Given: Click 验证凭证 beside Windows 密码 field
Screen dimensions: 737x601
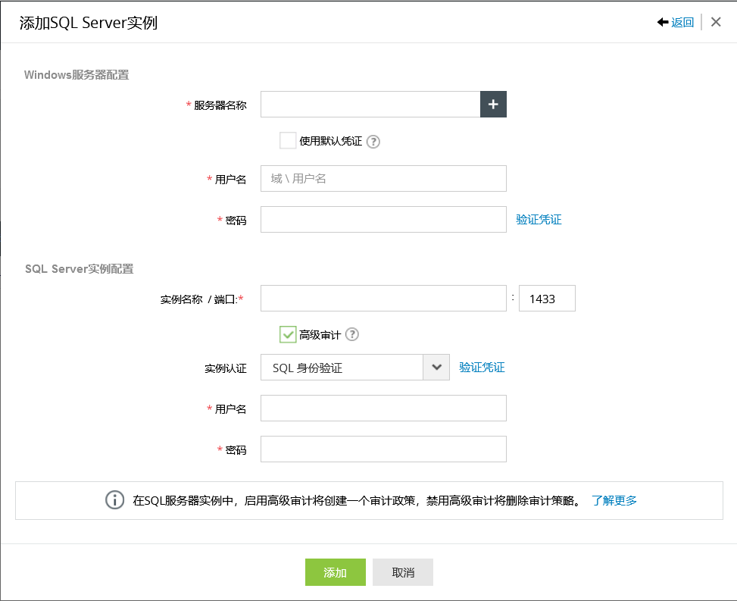Looking at the screenshot, I should (x=539, y=220).
